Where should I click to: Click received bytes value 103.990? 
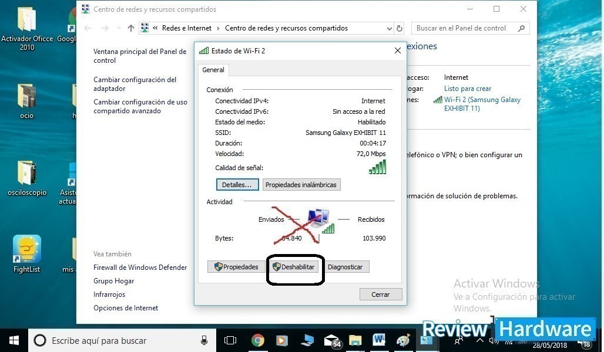click(x=374, y=238)
